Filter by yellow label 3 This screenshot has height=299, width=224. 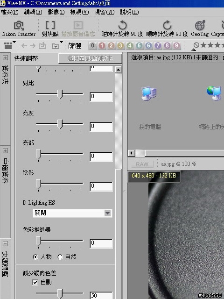coord(120,46)
